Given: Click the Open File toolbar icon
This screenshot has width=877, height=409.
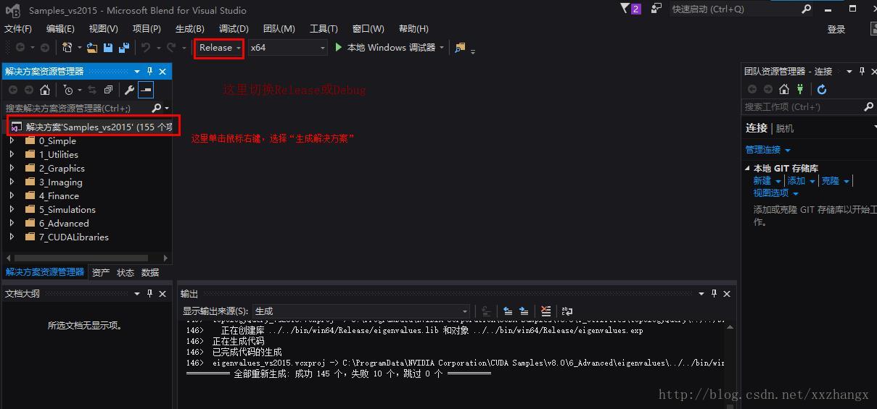Looking at the screenshot, I should (92, 48).
